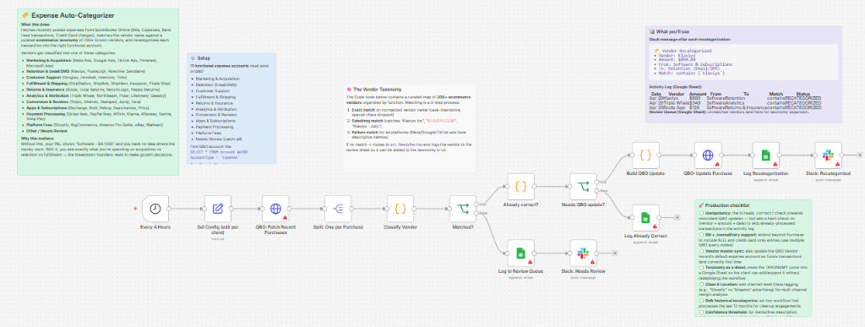The image size is (865, 327).
Task: Select the Every 4 Hours schedule trigger node
Action: [155, 209]
